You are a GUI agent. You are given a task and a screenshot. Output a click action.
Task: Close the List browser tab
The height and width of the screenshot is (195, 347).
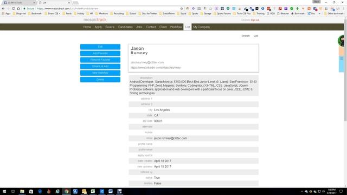(x=69, y=3)
